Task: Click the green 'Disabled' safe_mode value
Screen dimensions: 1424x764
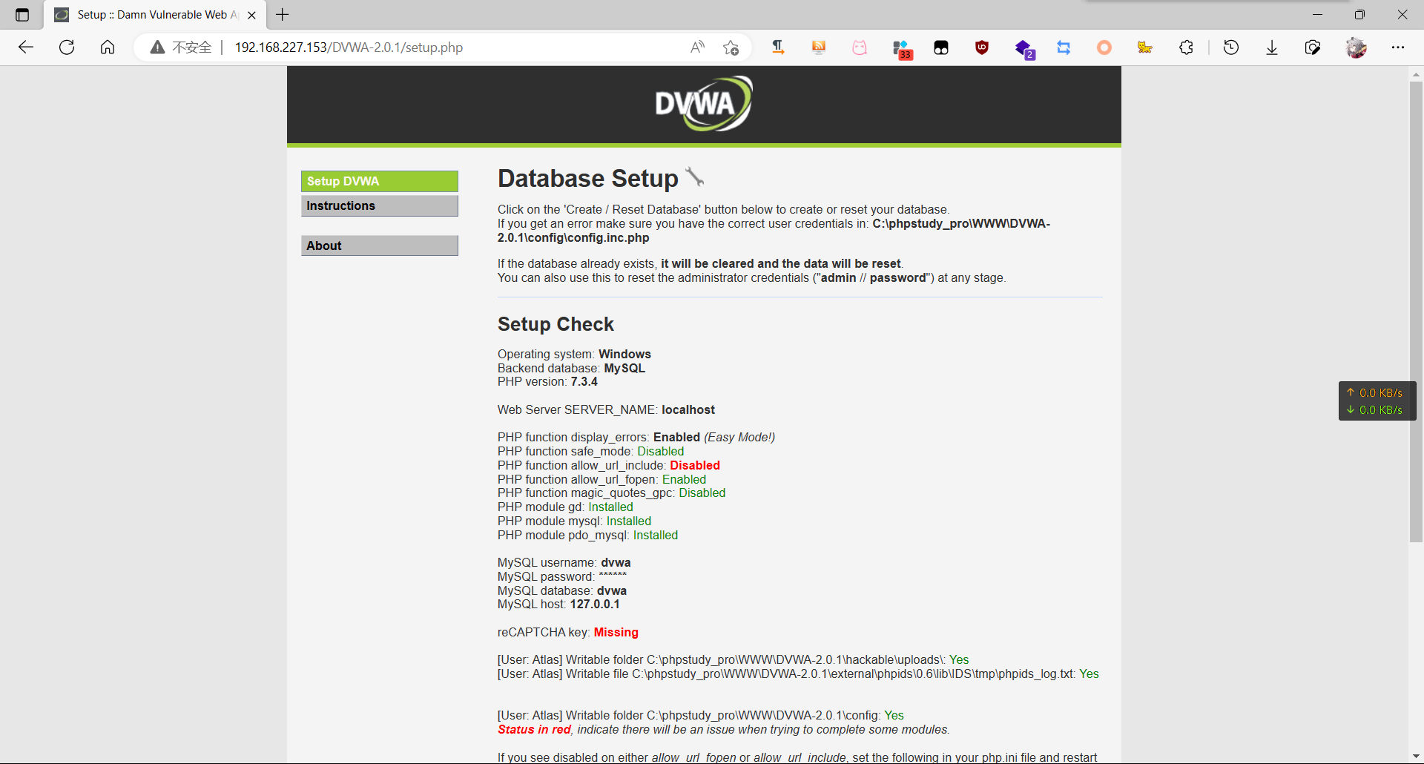Action: 661,452
